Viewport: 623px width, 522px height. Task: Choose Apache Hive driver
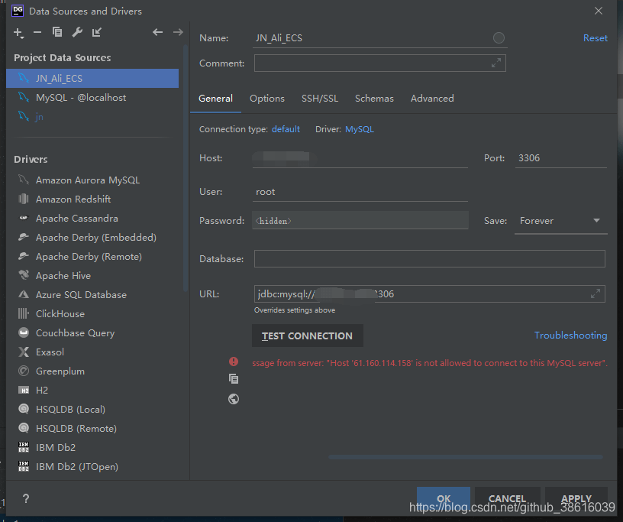[x=92, y=276]
